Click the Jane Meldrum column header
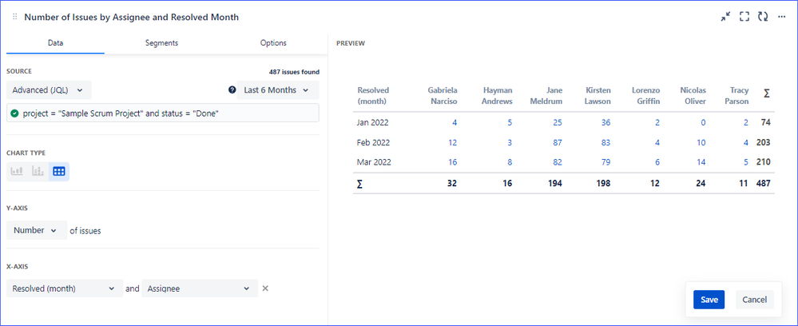This screenshot has width=798, height=326. [548, 96]
